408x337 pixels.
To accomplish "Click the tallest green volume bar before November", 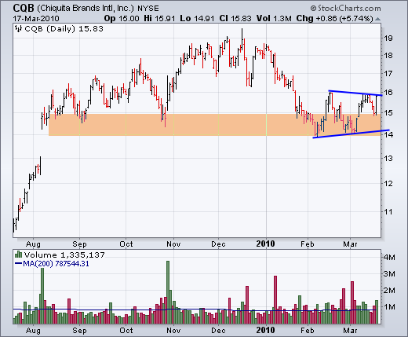I will [x=168, y=292].
